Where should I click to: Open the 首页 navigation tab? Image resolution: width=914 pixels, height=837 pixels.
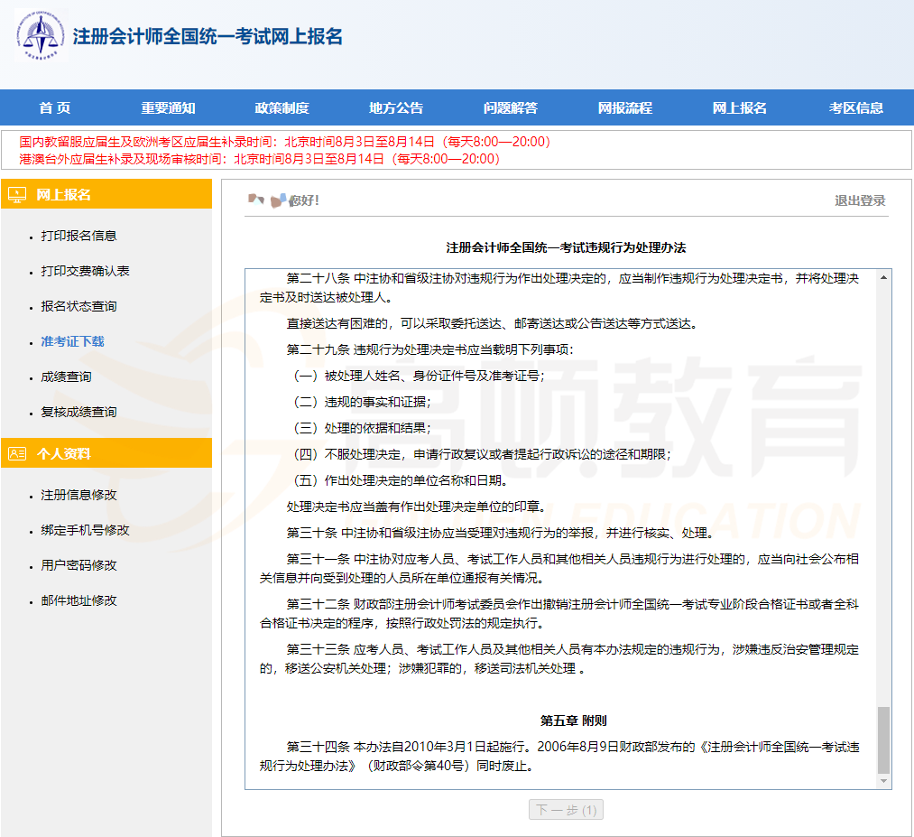tap(55, 108)
